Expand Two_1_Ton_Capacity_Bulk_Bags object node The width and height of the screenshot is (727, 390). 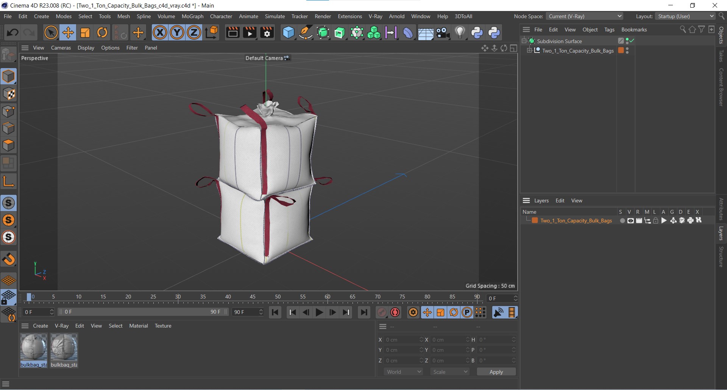click(529, 51)
